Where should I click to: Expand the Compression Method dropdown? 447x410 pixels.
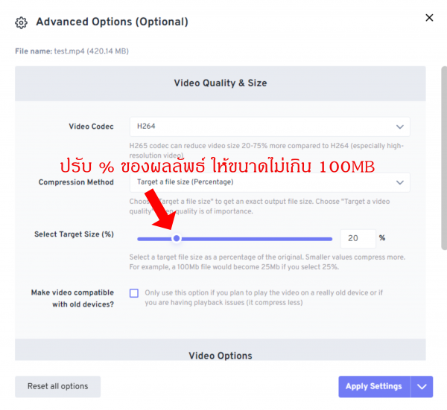(269, 182)
